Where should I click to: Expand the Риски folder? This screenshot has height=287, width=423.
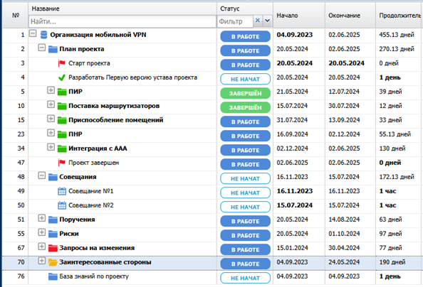pyautogui.click(x=41, y=232)
